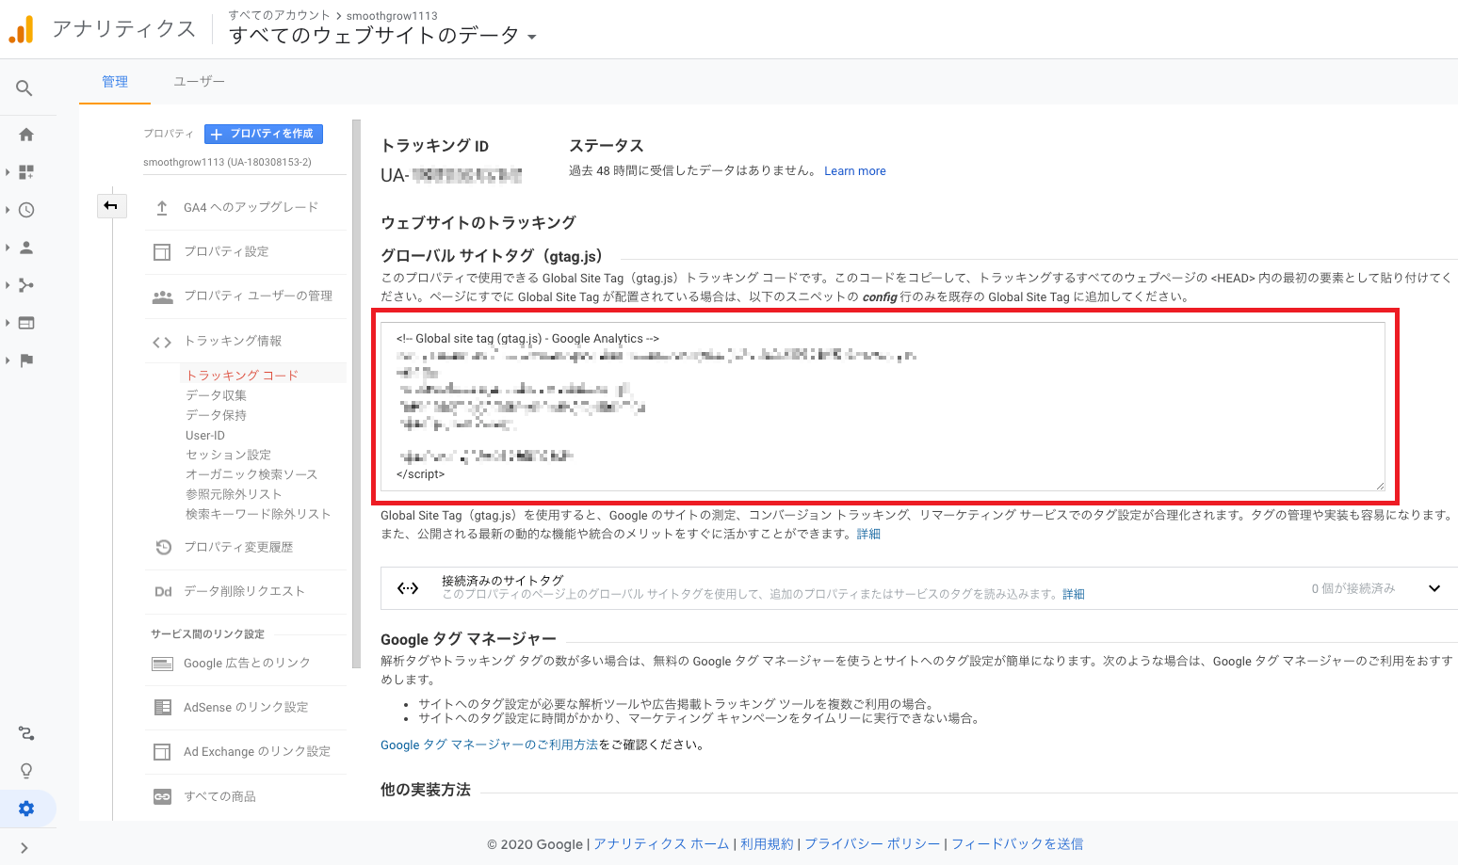The height and width of the screenshot is (865, 1458).
Task: Open Acquisition branching icon in sidebar
Action: [x=26, y=285]
